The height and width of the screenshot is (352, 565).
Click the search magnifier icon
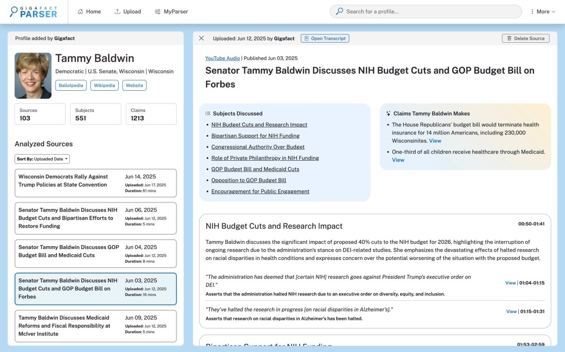point(339,12)
